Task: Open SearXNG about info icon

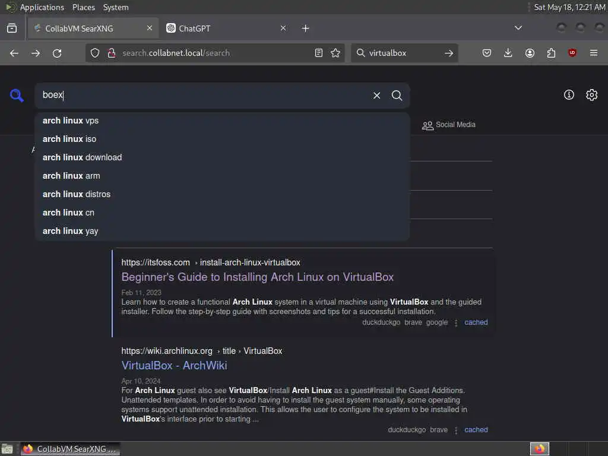Action: pos(569,95)
